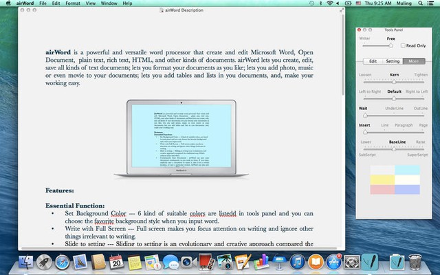Open the App Store dock icon
This screenshot has width=440, height=275.
coord(334,262)
